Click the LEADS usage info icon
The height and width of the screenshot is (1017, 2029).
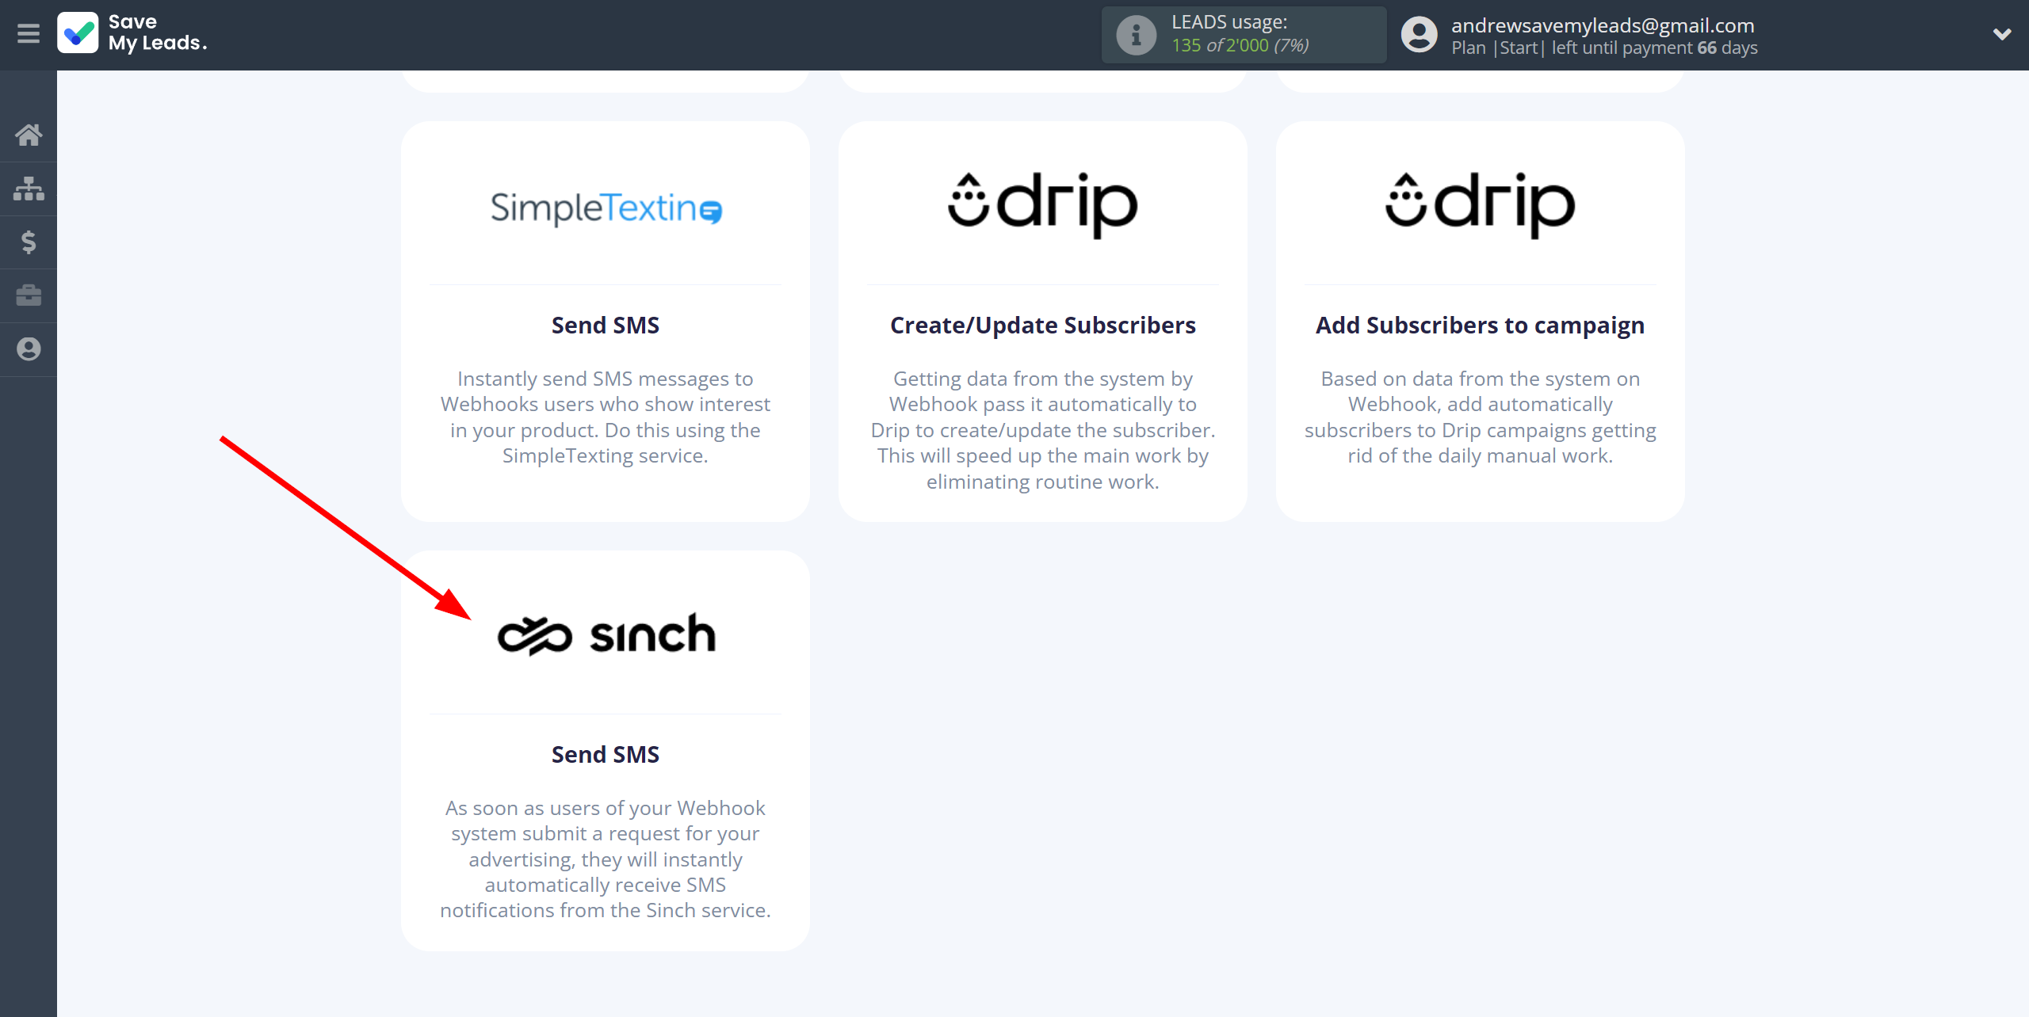click(x=1136, y=35)
